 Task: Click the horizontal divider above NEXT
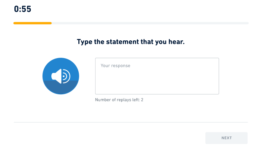(131, 122)
